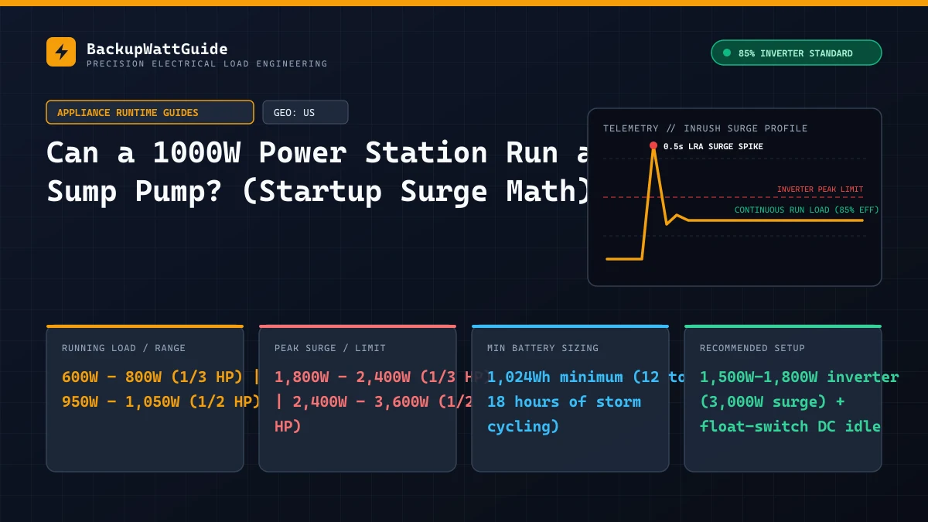Click the Inverter Peak Limit label
The image size is (928, 522).
(820, 189)
